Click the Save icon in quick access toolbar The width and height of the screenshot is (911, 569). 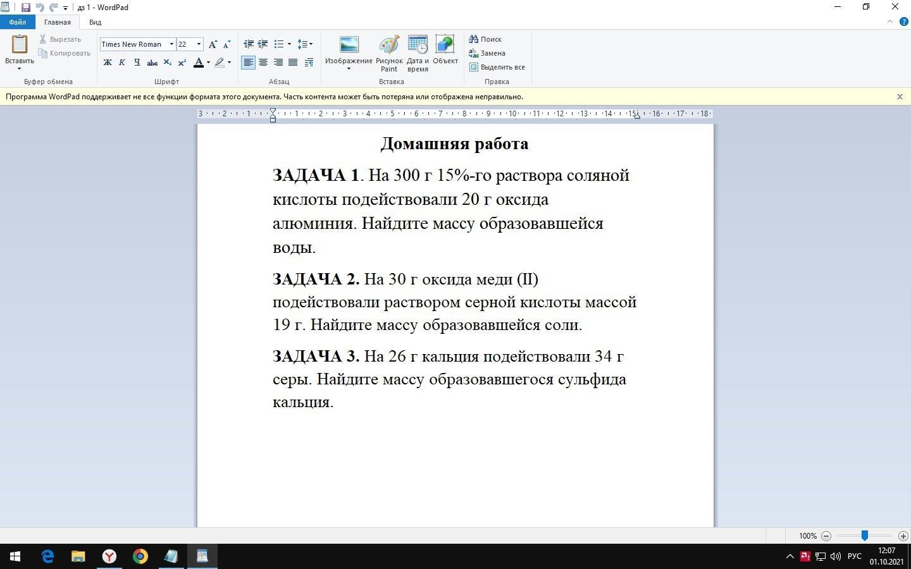tap(25, 8)
